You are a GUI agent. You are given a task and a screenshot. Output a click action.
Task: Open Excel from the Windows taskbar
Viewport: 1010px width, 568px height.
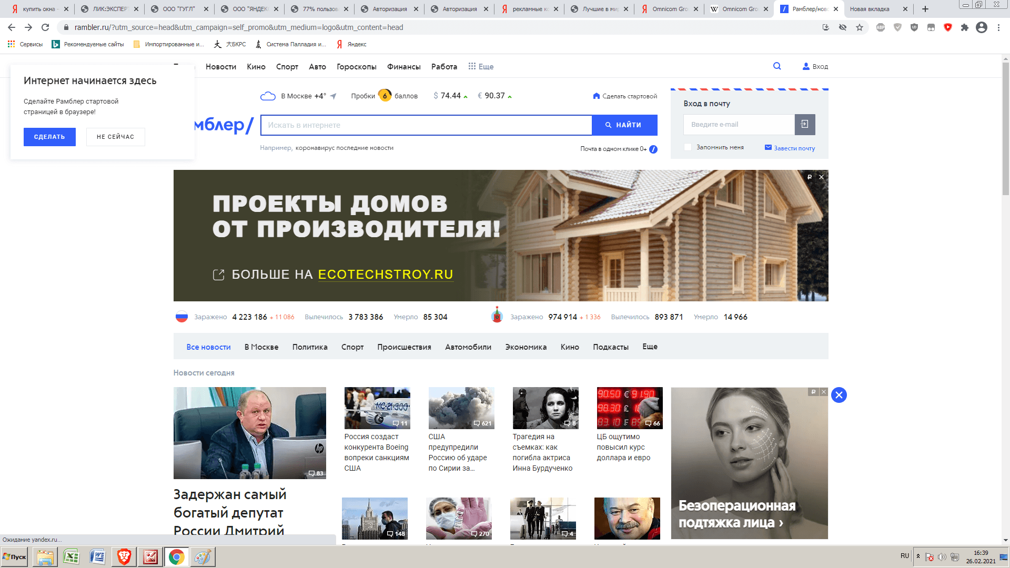tap(71, 556)
